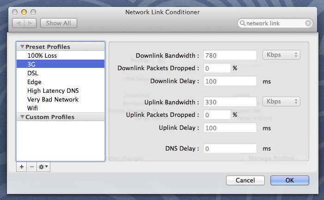This screenshot has width=324, height=200.
Task: Choose the Very Bad Network profile
Action: (x=53, y=99)
